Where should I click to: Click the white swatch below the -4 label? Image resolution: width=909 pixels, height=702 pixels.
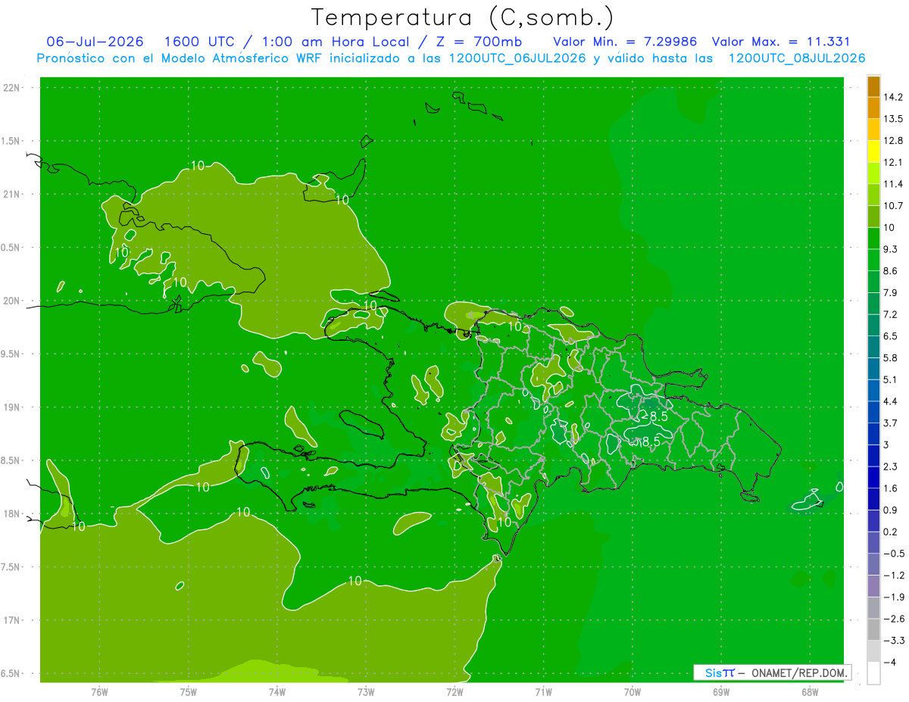click(x=873, y=672)
